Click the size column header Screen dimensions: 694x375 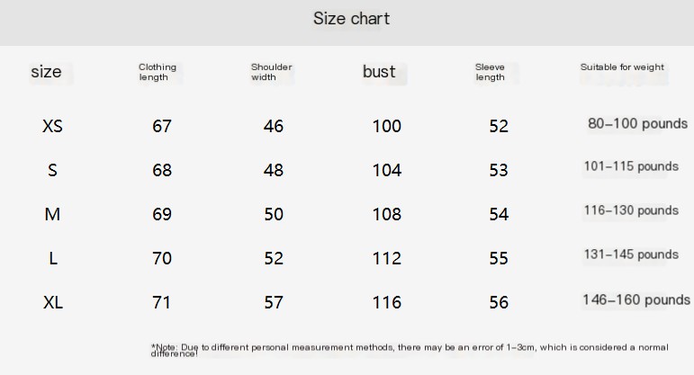click(x=46, y=72)
